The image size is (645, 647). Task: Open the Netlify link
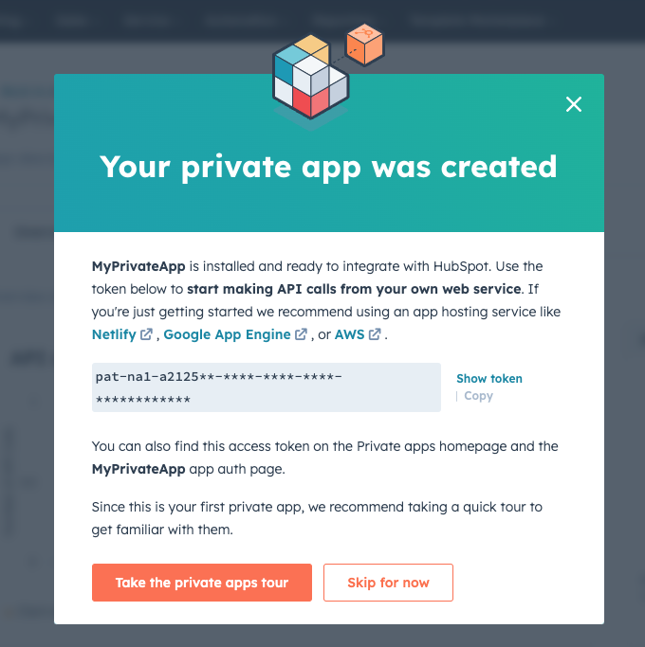(x=114, y=334)
